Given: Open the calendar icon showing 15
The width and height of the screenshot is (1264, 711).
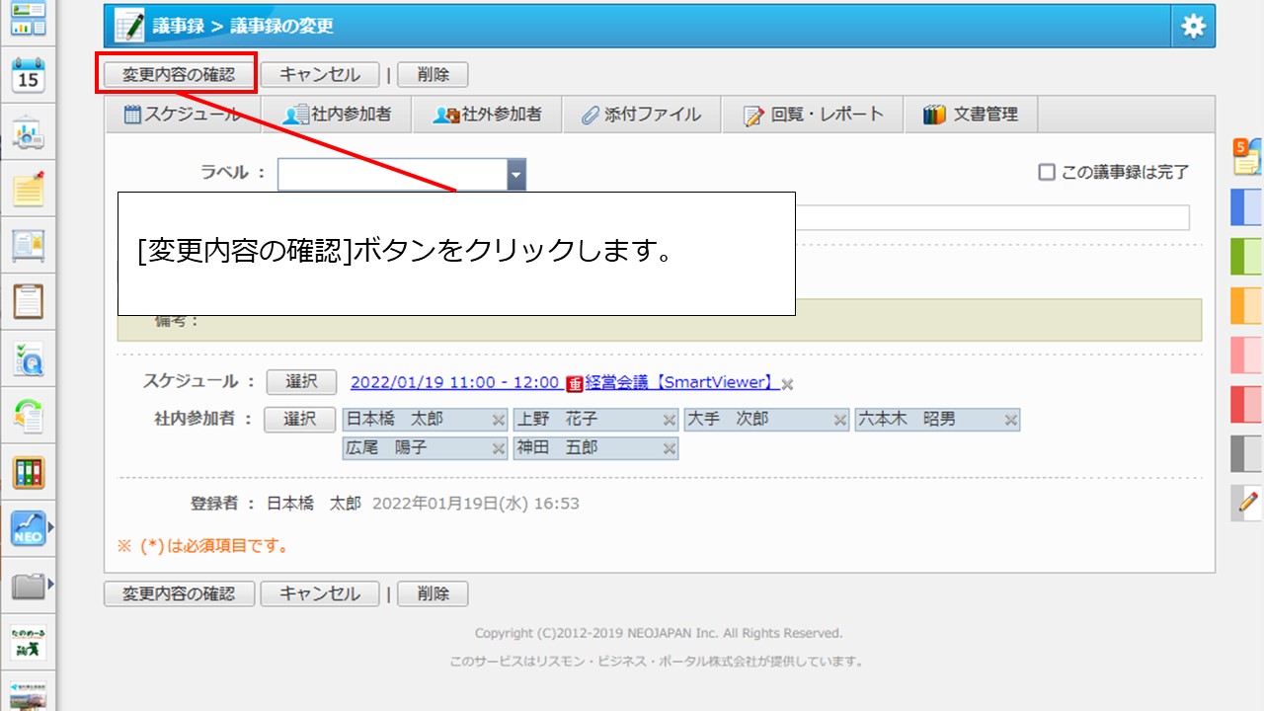Looking at the screenshot, I should coord(28,75).
